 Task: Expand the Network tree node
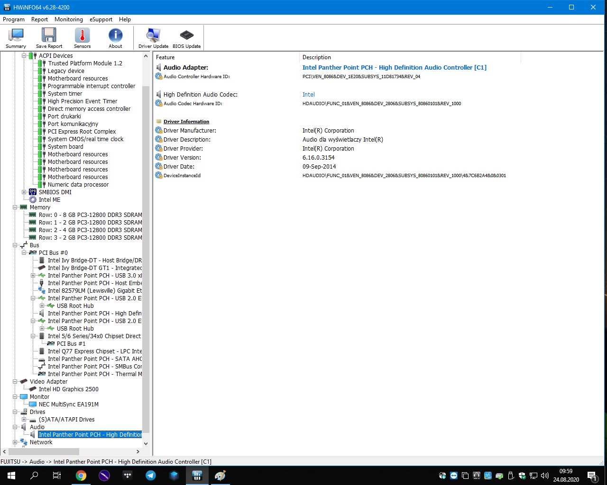click(x=15, y=442)
